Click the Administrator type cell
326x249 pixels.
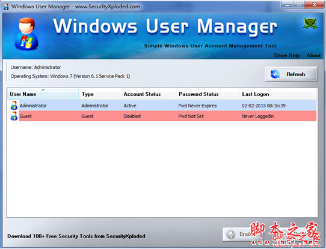pyautogui.click(x=95, y=106)
